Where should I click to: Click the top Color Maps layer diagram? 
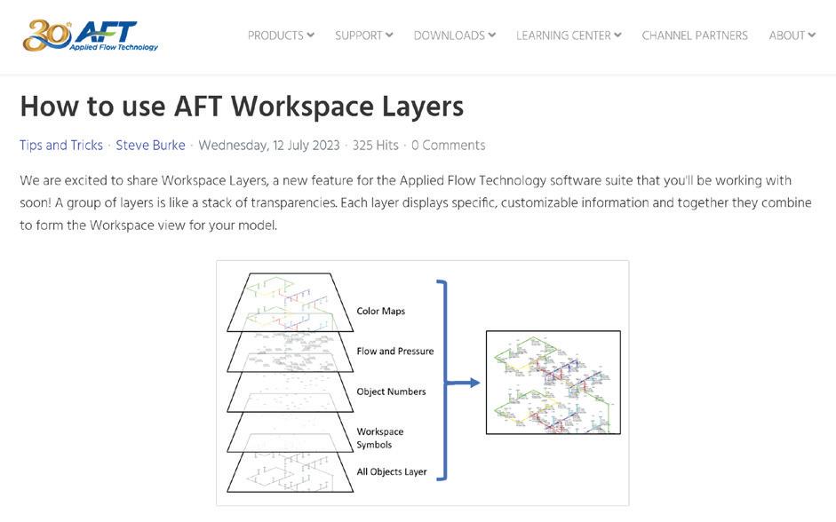click(x=290, y=303)
